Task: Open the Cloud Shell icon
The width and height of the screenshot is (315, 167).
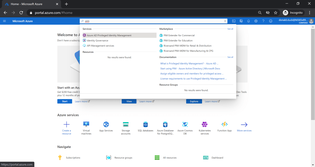Action: pos(234,21)
